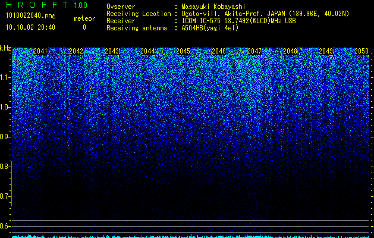Click the 'Receiving Location' label

point(139,14)
